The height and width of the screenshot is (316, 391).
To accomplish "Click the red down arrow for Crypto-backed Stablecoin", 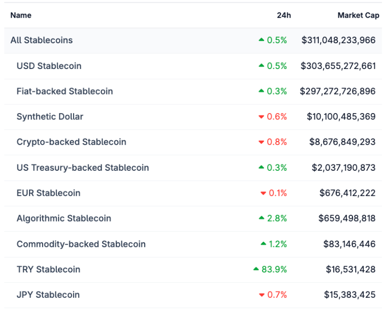I will 261,143.
